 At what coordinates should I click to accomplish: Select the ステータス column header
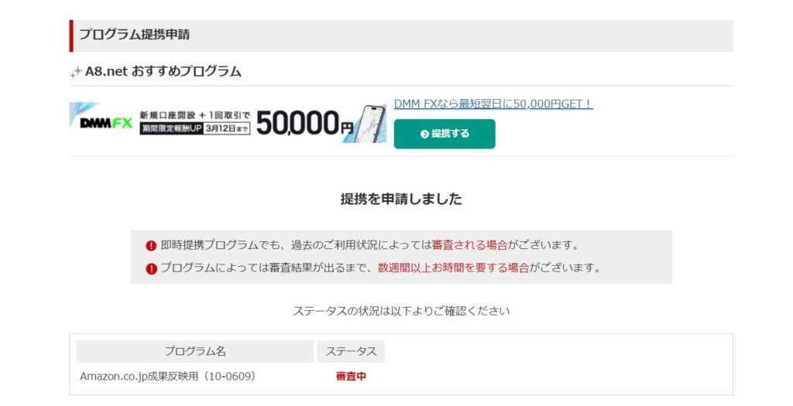[x=351, y=351]
